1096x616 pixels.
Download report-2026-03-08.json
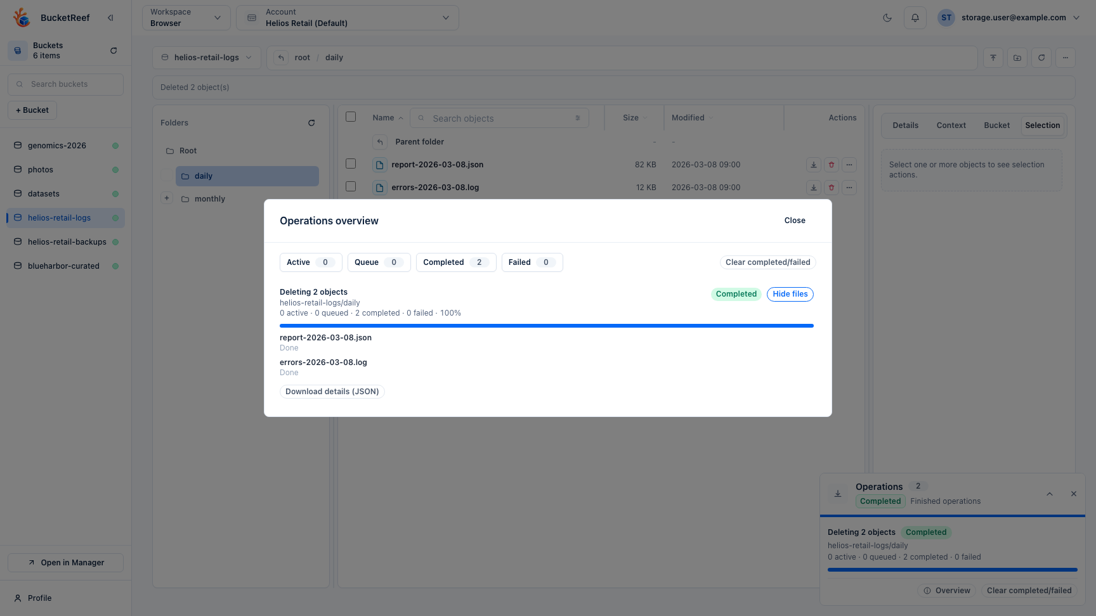tap(814, 165)
